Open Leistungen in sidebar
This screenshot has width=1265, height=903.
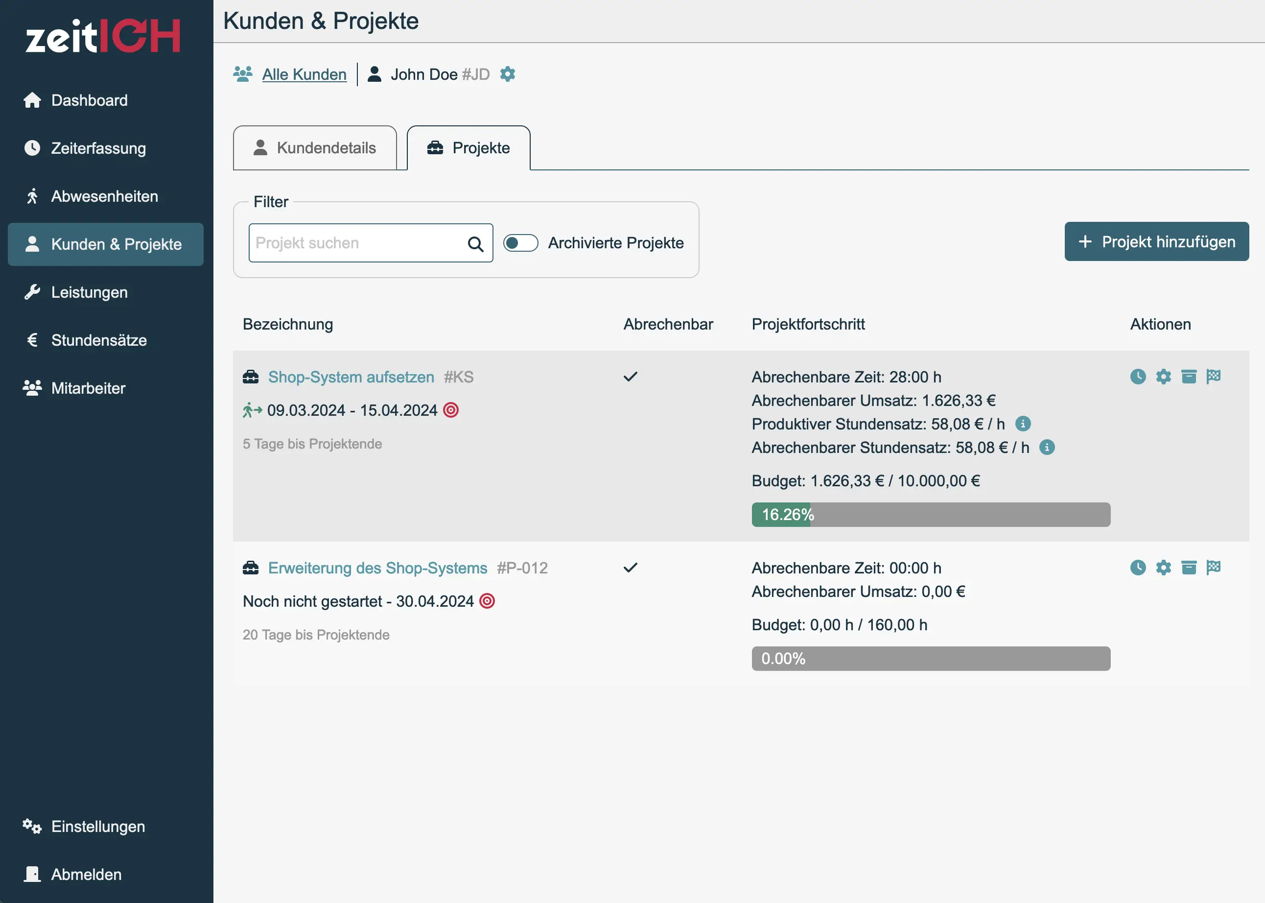(106, 292)
